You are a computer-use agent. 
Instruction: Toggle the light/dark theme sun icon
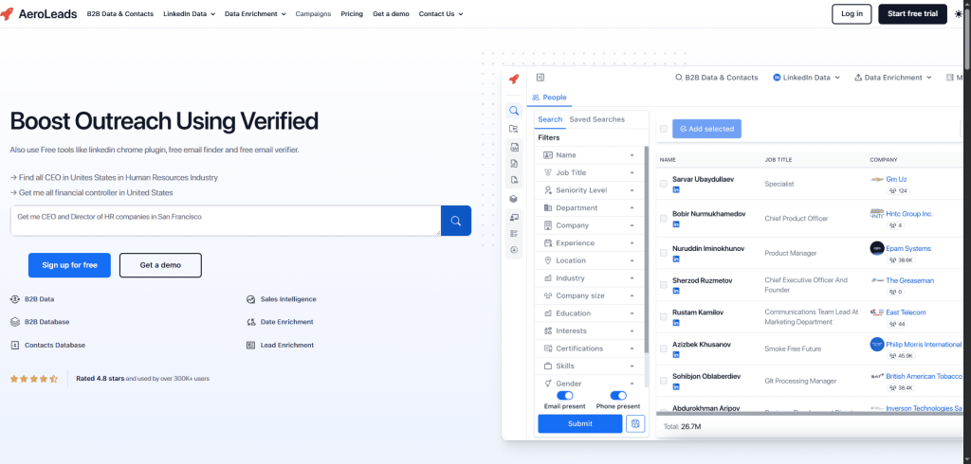click(x=959, y=13)
